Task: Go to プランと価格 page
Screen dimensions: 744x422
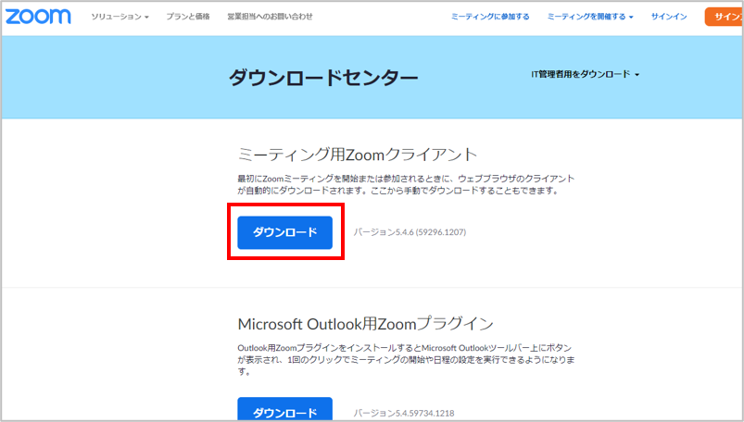Action: click(188, 17)
